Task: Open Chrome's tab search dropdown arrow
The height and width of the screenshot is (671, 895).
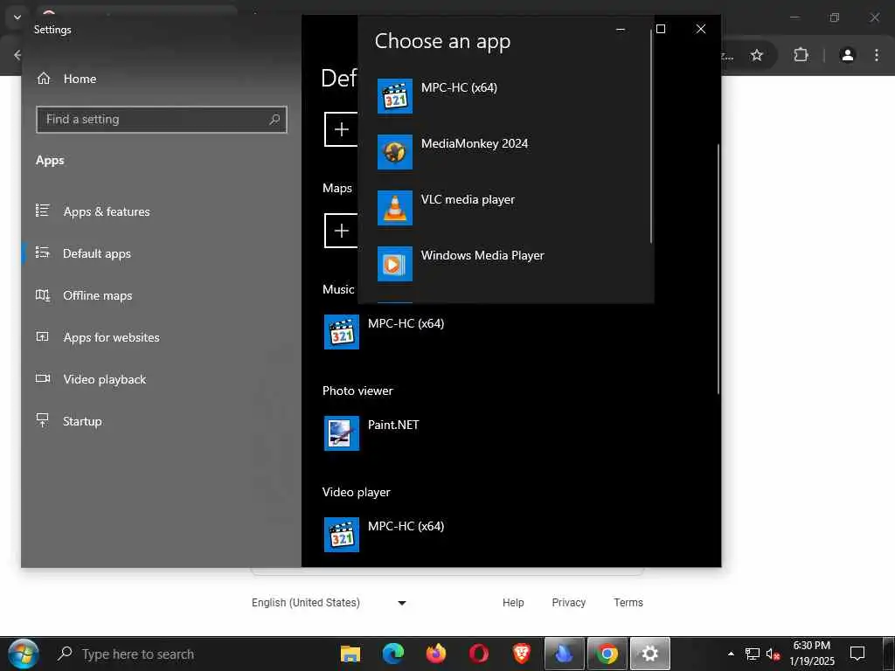Action: pyautogui.click(x=17, y=17)
